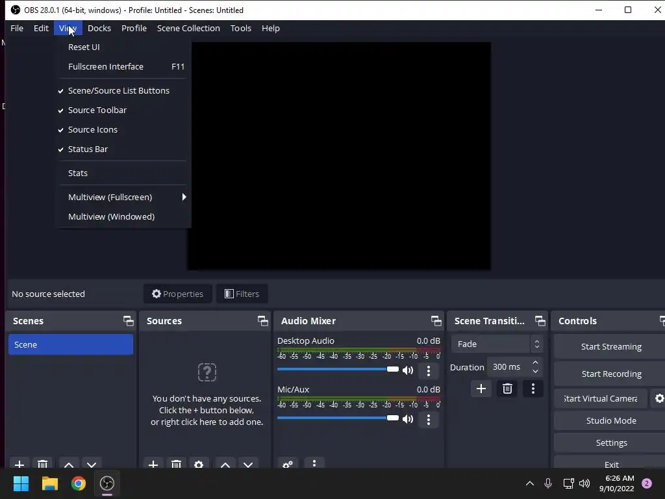The height and width of the screenshot is (499, 665).
Task: Open Stats from View menu
Action: point(123,173)
